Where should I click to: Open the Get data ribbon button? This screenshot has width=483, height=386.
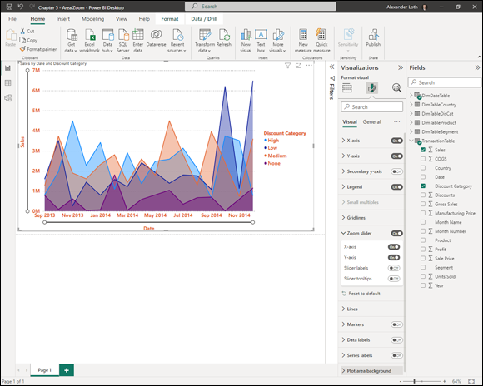click(71, 41)
